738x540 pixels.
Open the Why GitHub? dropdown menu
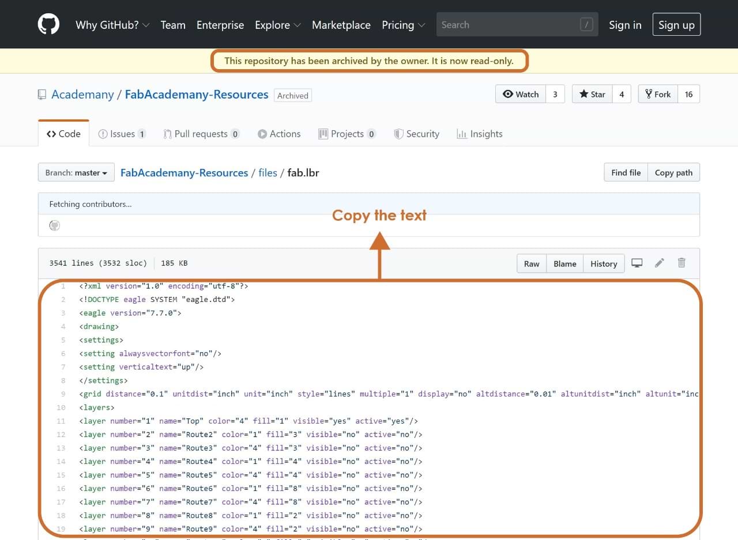click(112, 25)
